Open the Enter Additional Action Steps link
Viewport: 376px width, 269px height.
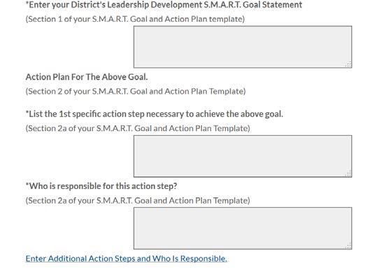pyautogui.click(x=126, y=259)
